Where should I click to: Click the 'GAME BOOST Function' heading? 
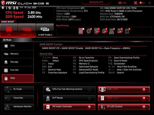coord(51,44)
